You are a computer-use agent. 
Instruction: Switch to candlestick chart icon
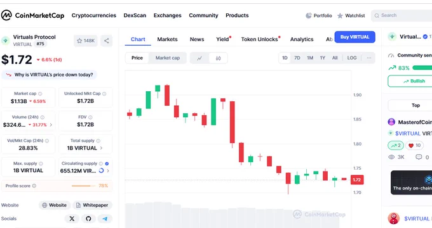tap(218, 58)
